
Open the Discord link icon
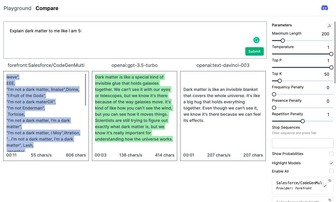tap(325, 8)
